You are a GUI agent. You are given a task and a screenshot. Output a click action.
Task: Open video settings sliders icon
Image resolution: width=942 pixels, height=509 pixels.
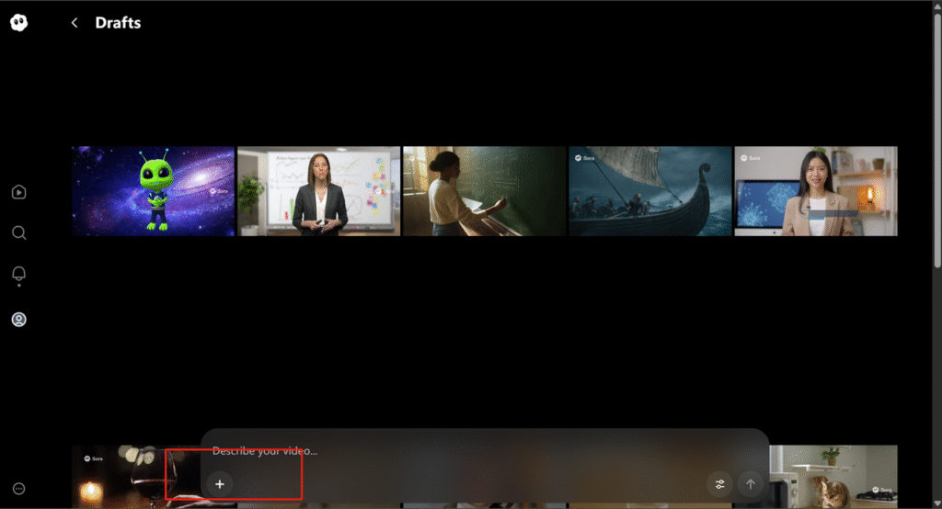(x=720, y=484)
